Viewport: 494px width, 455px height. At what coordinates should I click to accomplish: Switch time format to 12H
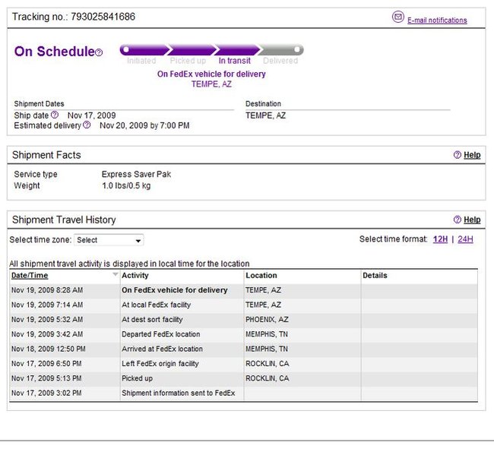click(x=440, y=239)
